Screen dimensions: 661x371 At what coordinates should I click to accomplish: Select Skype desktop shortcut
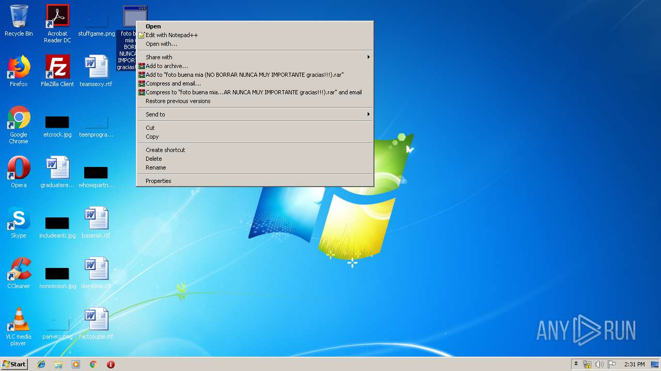(19, 223)
